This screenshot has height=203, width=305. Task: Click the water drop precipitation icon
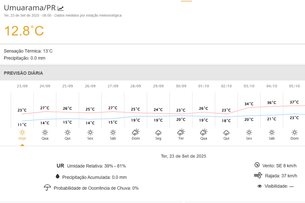[x=57, y=176]
